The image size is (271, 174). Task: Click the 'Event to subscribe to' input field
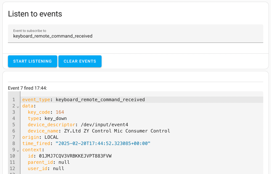tap(135, 36)
